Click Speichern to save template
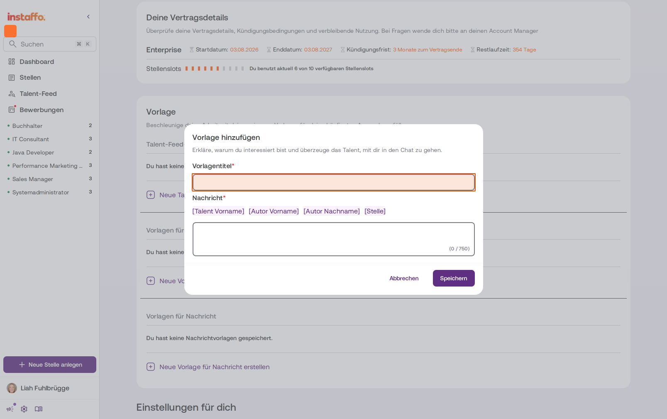 (454, 278)
